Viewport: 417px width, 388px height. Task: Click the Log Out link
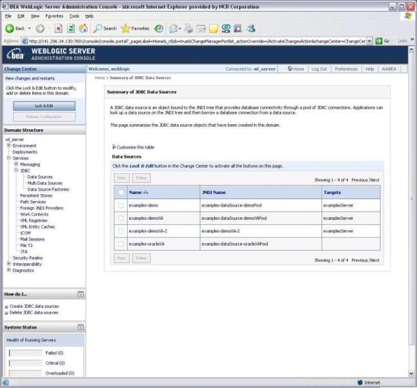coord(319,69)
